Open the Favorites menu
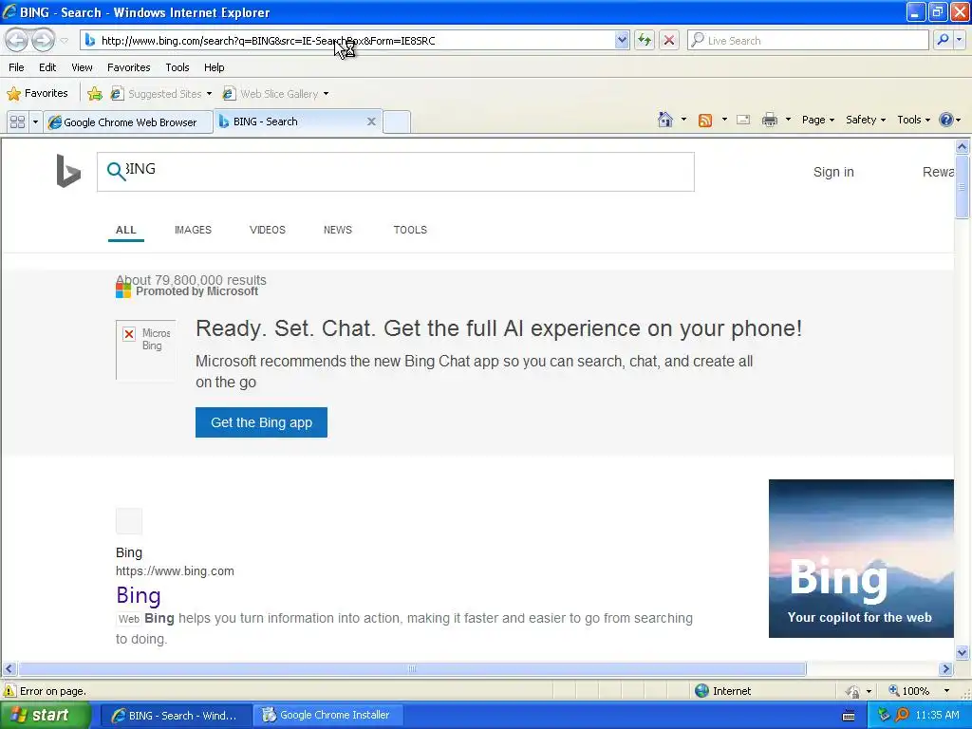This screenshot has width=972, height=729. coord(128,67)
